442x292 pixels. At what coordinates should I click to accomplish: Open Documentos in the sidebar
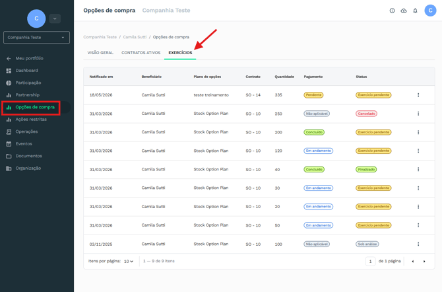click(29, 156)
